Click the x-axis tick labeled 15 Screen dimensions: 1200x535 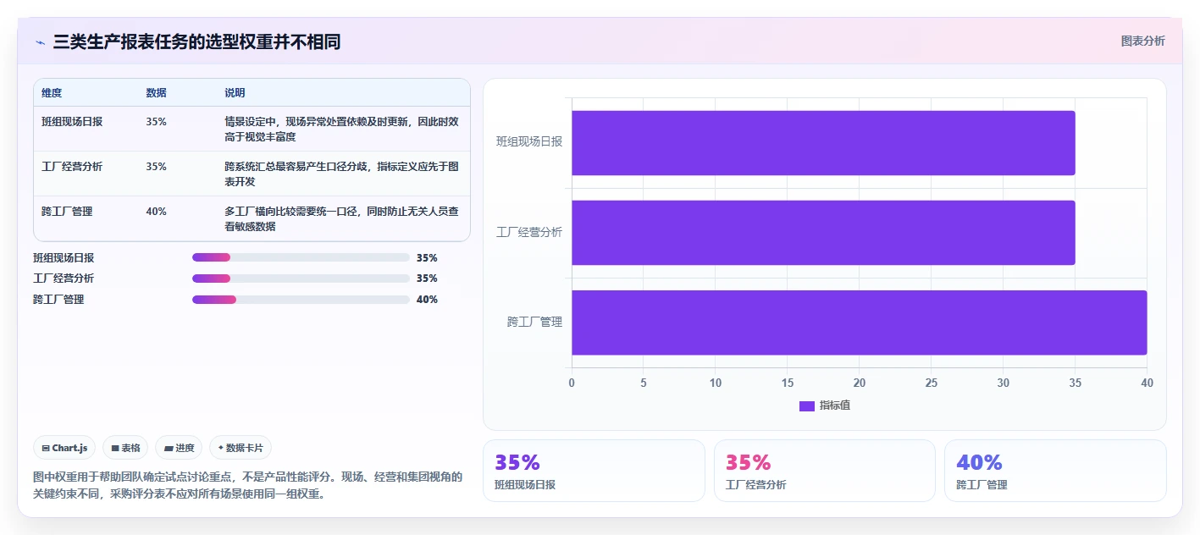point(788,383)
